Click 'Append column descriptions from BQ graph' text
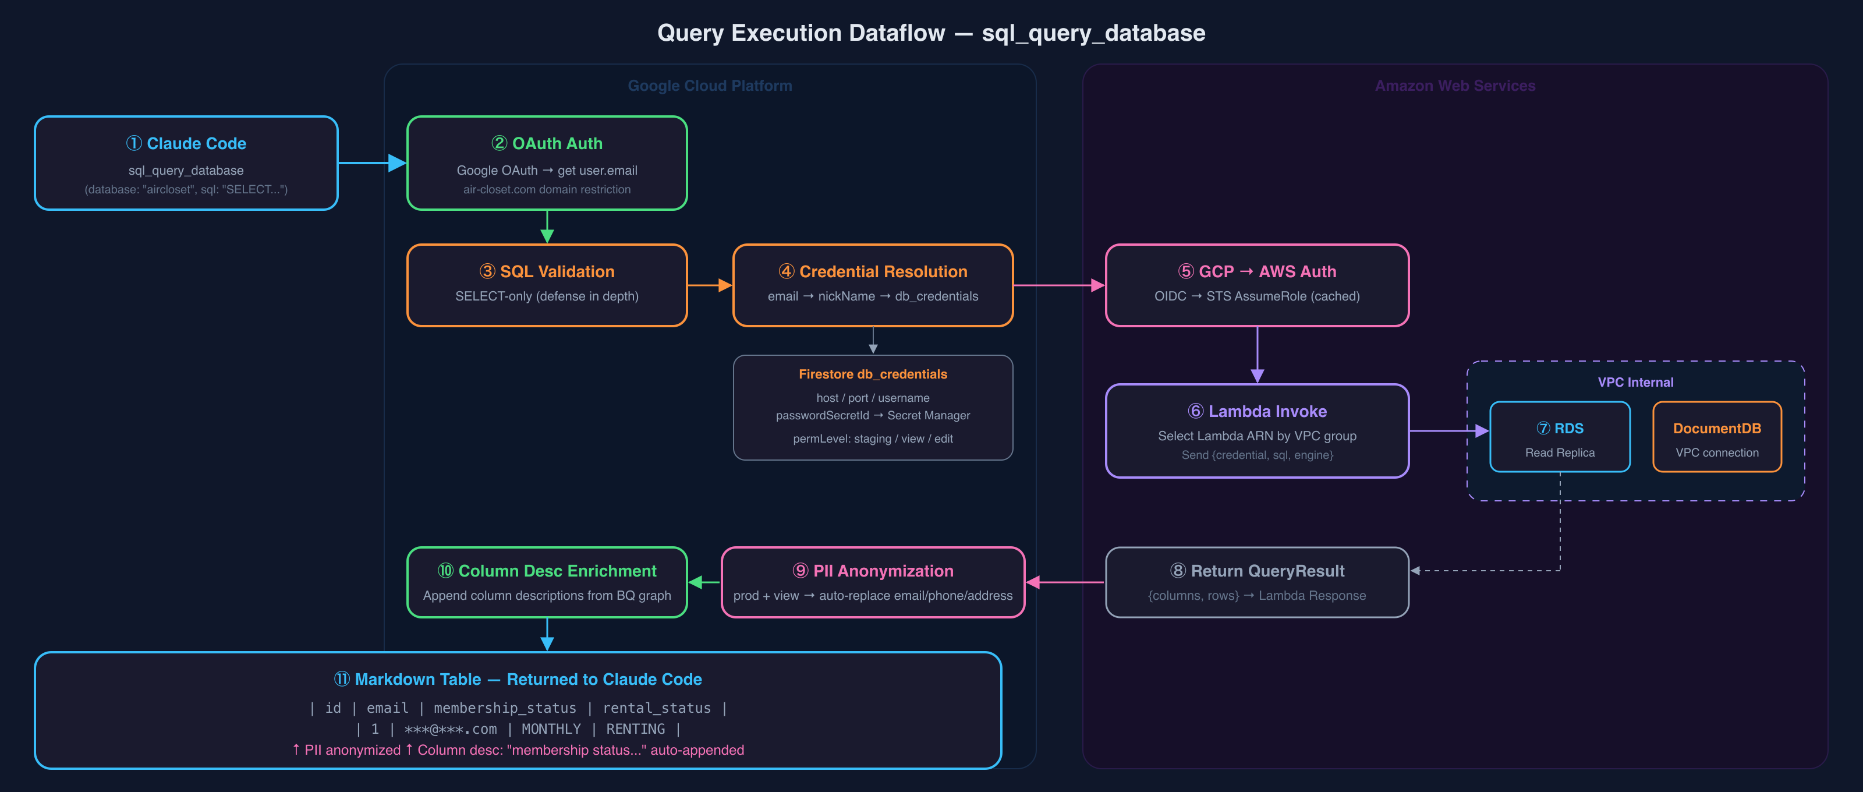 point(547,595)
